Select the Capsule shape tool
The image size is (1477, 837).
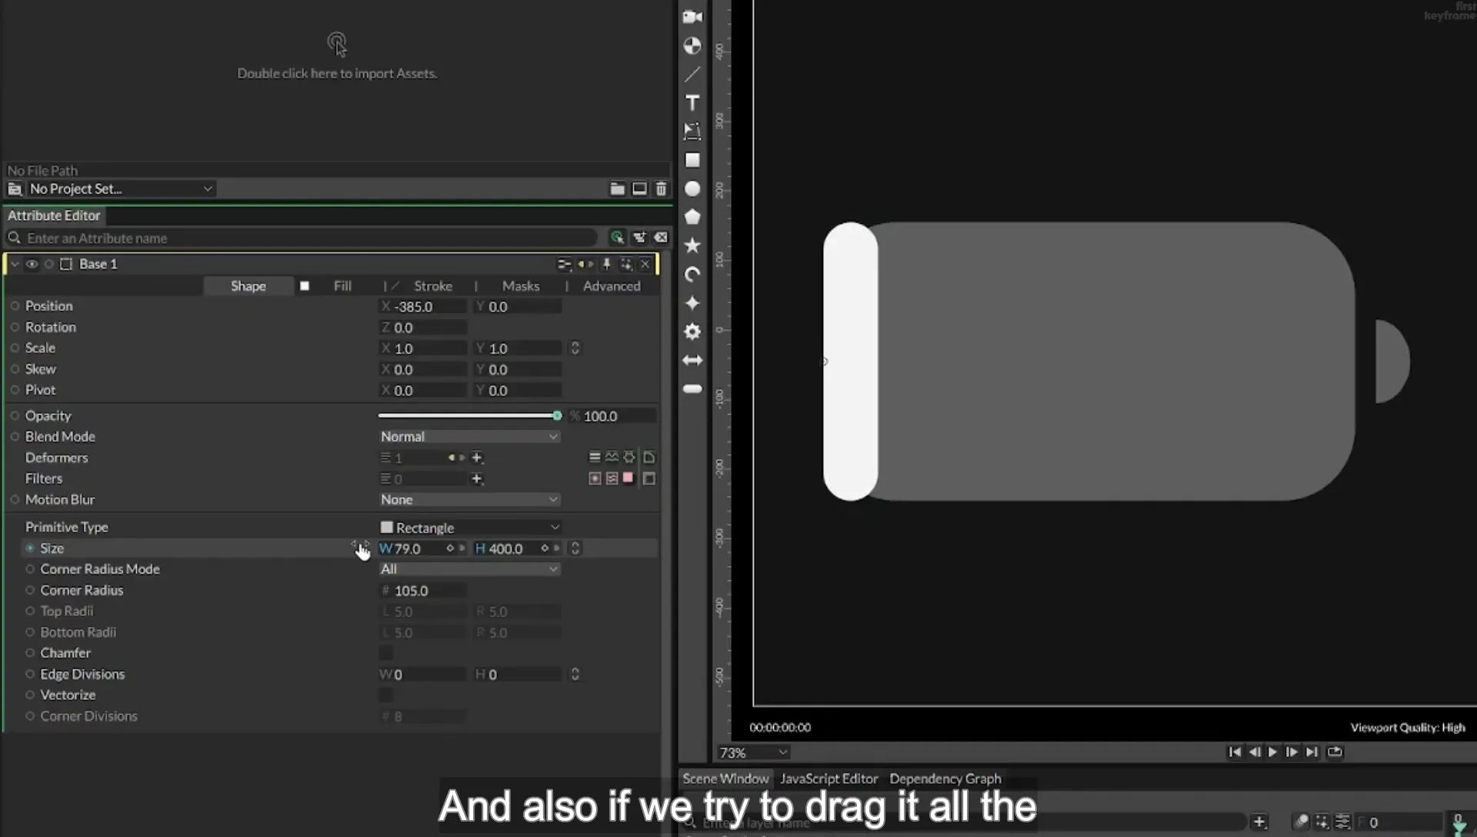[x=692, y=388]
